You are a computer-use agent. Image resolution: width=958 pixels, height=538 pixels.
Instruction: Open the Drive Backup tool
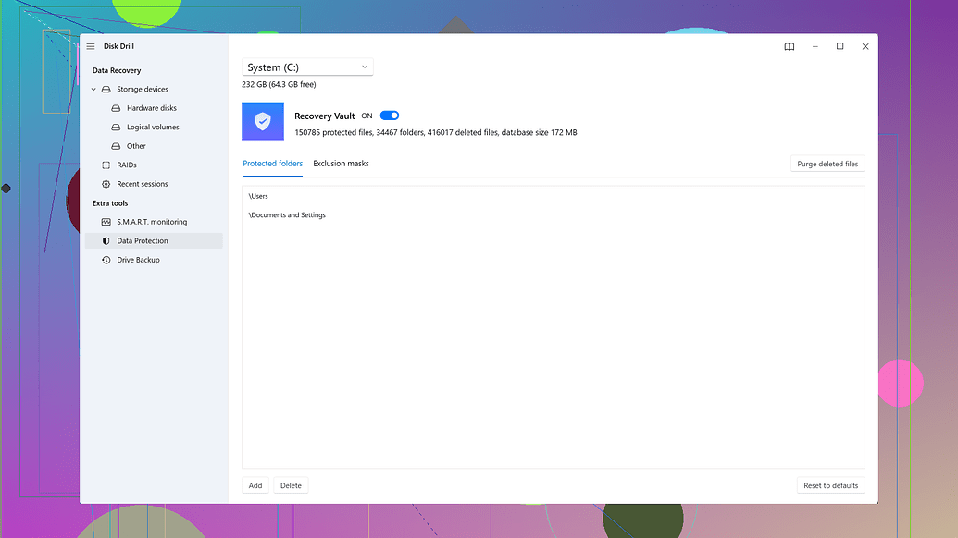pyautogui.click(x=131, y=260)
